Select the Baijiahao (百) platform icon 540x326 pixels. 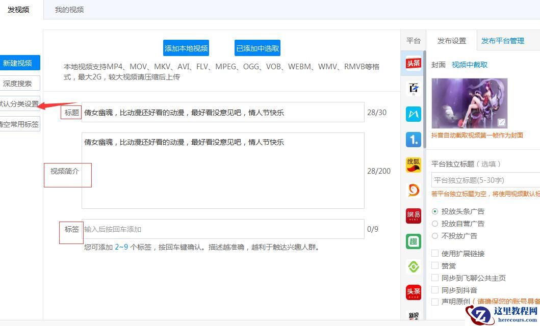tap(414, 89)
